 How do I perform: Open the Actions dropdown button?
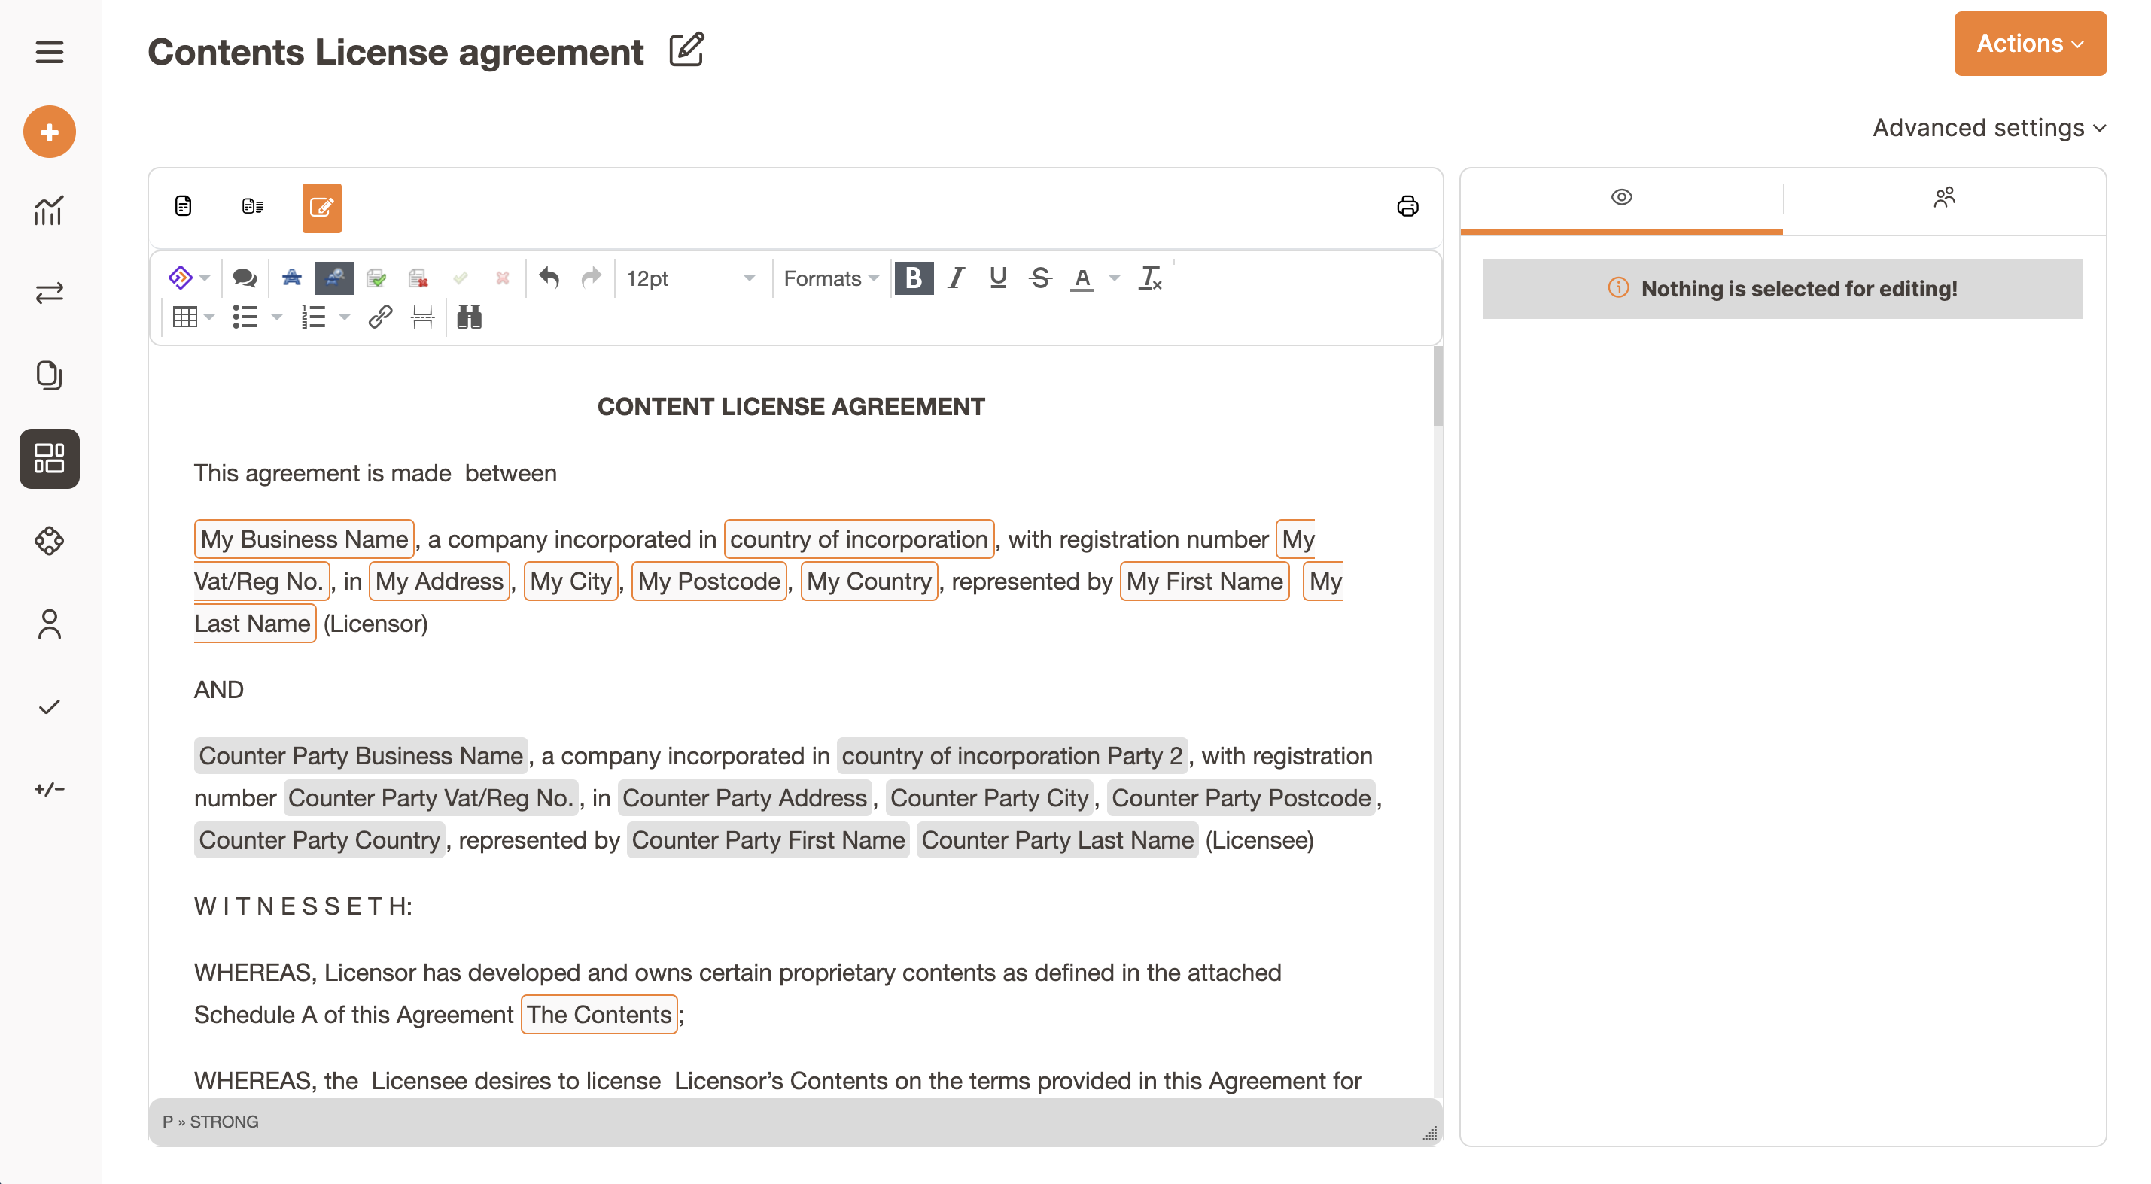(2029, 44)
